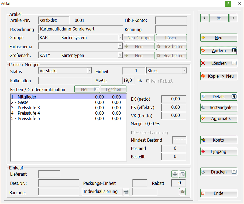This screenshot has width=244, height=204.
Task: Click the palette icon button below Rabatt
Action: (x=183, y=192)
